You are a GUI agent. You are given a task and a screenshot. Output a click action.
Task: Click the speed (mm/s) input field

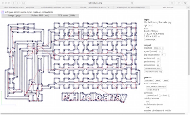[161, 51]
